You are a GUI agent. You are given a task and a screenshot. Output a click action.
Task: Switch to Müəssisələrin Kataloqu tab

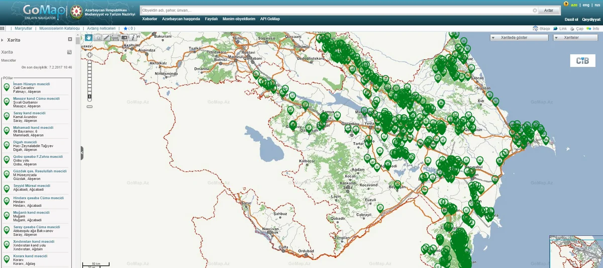point(59,29)
